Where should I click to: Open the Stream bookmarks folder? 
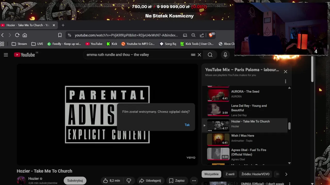(x=19, y=44)
